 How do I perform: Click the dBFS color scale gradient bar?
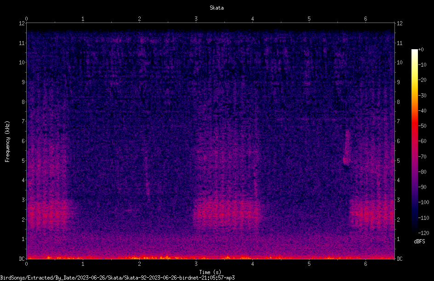[x=414, y=141]
